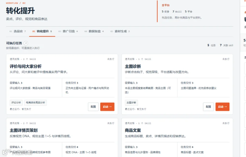Switch to the 选品官 tab

tap(17, 31)
